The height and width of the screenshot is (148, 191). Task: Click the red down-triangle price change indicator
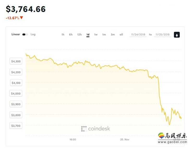(x=21, y=18)
